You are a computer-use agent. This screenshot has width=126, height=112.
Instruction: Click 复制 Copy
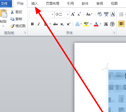coord(16,19)
